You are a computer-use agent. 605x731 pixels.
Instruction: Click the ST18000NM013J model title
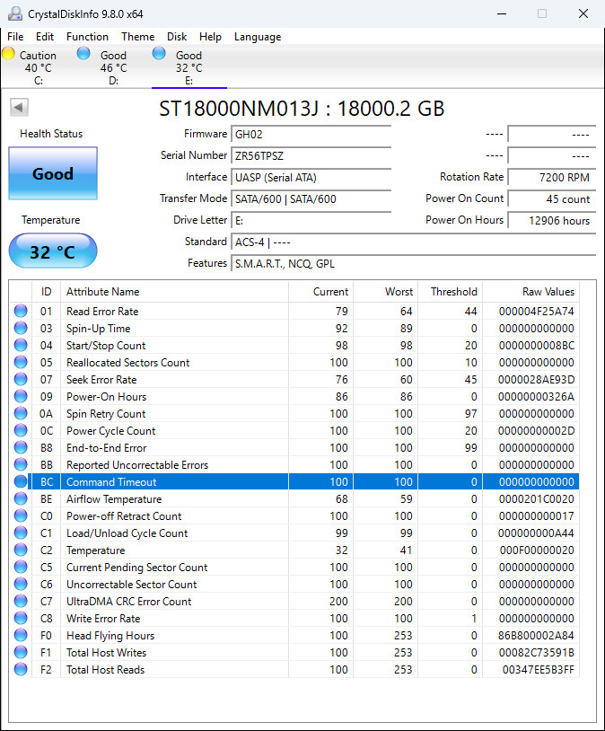[x=302, y=108]
